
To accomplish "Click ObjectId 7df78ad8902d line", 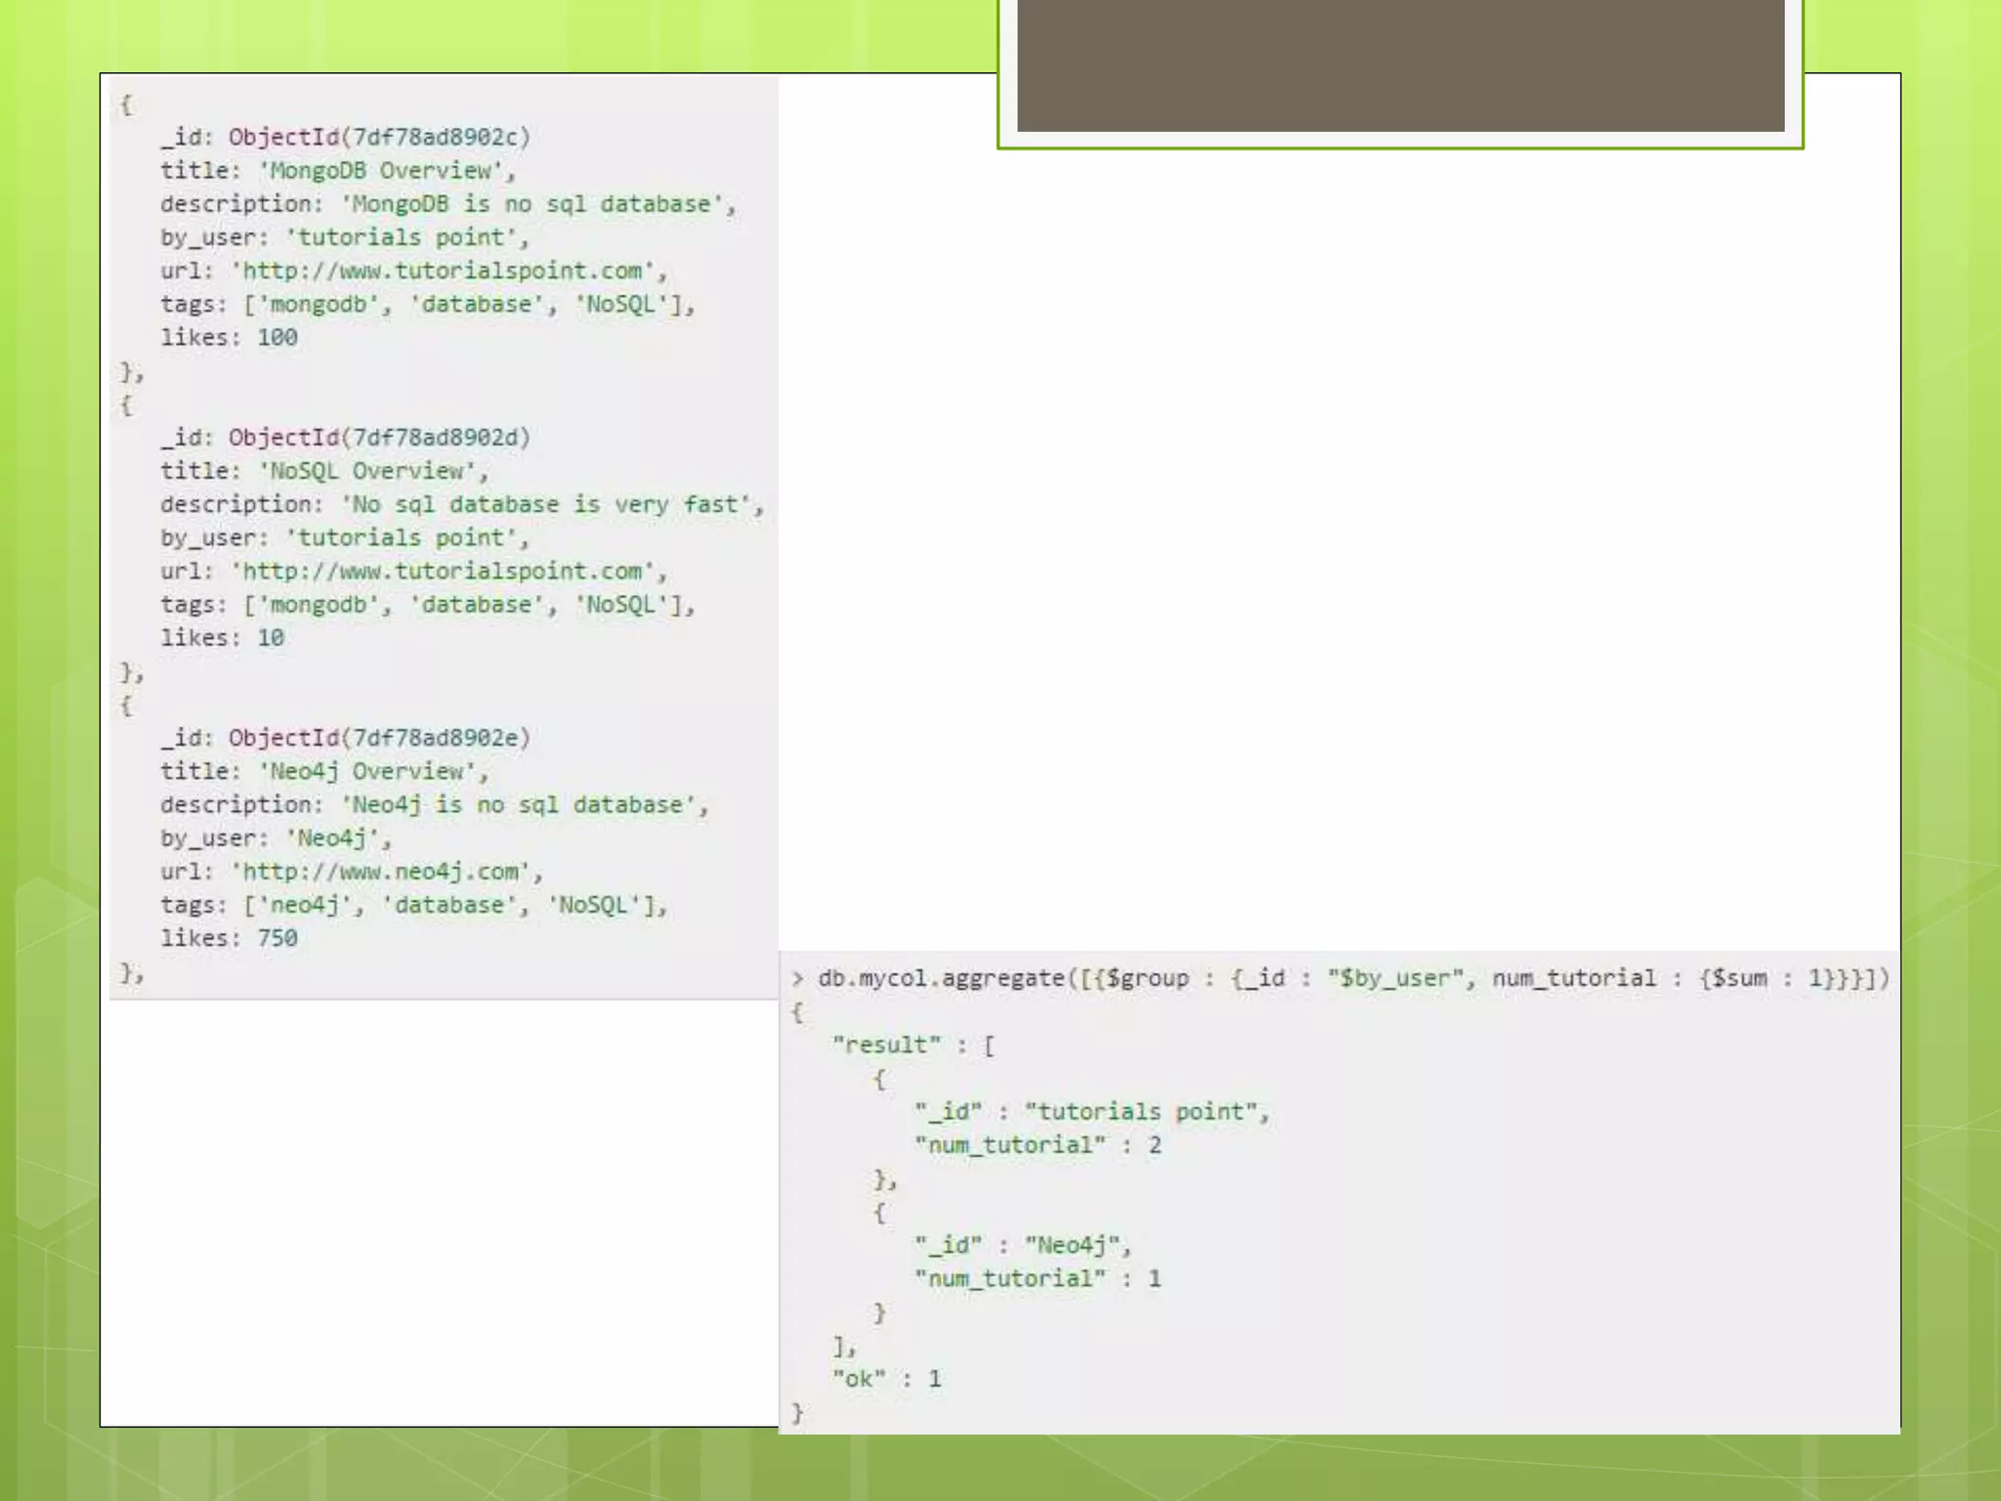I will 377,438.
